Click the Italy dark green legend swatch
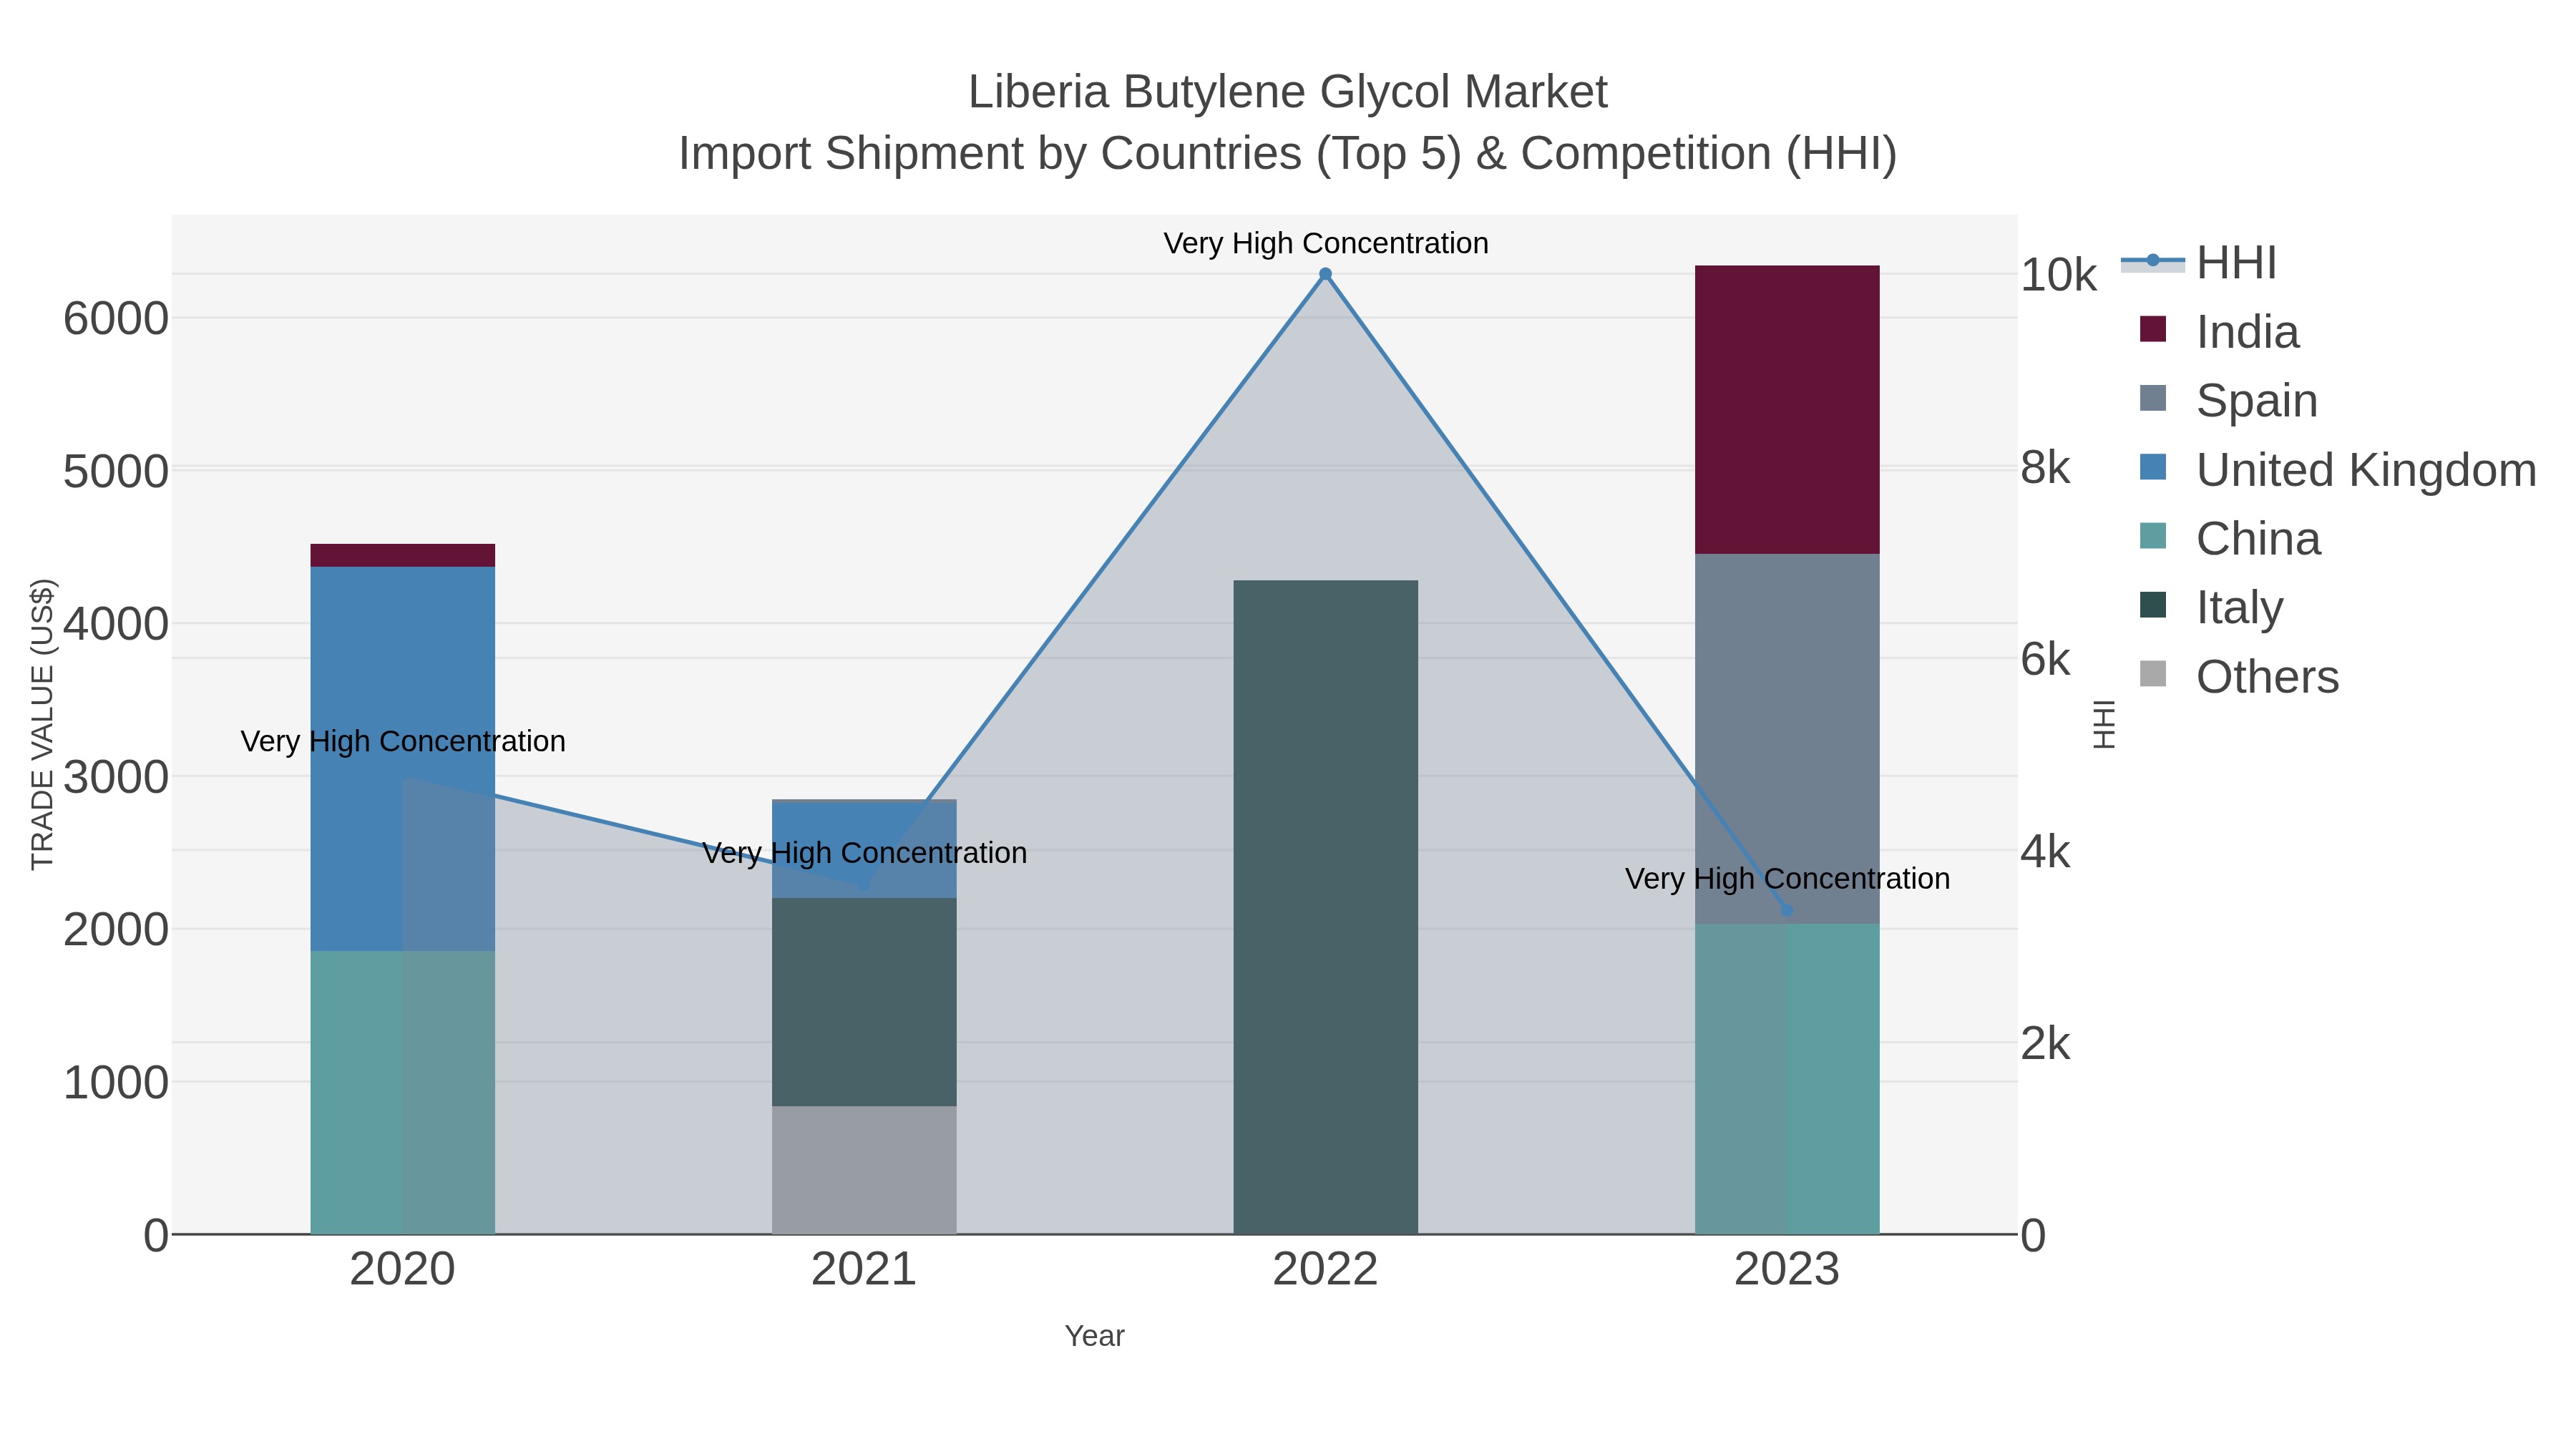Image resolution: width=2576 pixels, height=1449 pixels. pyautogui.click(x=2153, y=605)
